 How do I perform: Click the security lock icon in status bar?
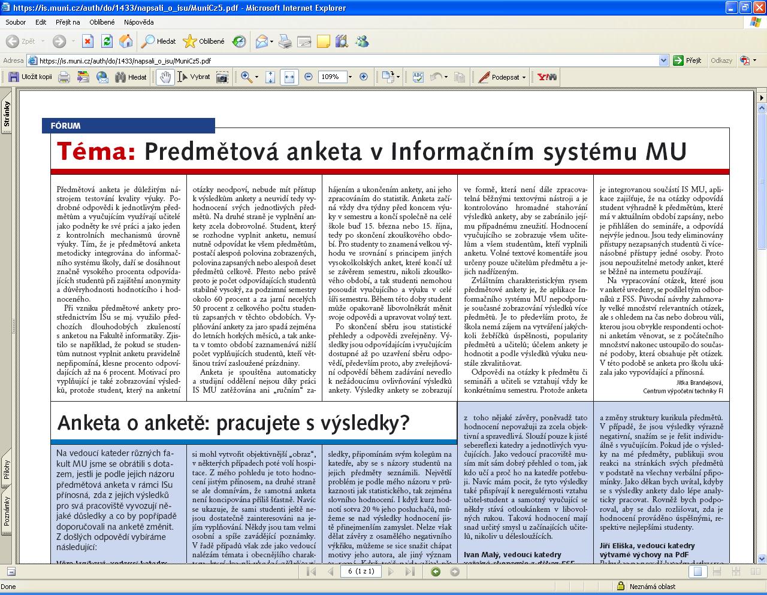pyautogui.click(x=621, y=587)
